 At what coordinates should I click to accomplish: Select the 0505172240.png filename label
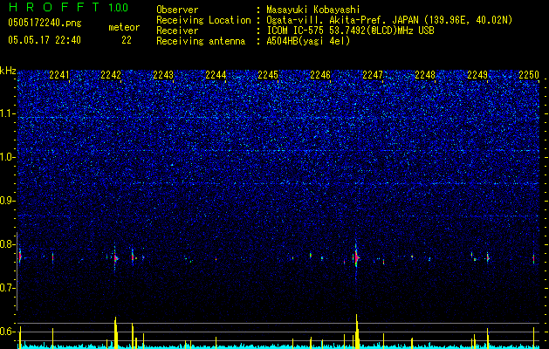(x=45, y=23)
